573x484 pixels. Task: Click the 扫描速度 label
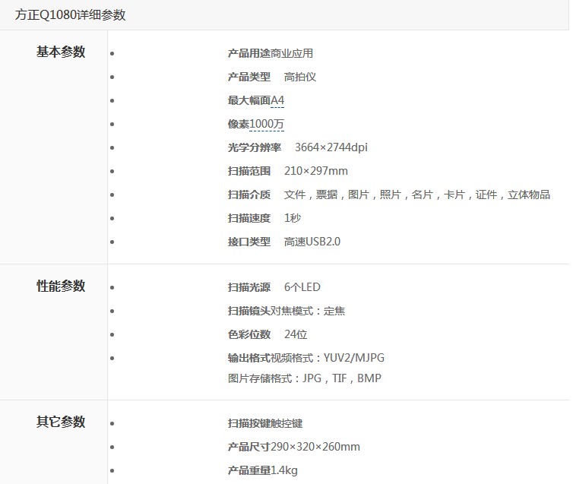tap(249, 218)
